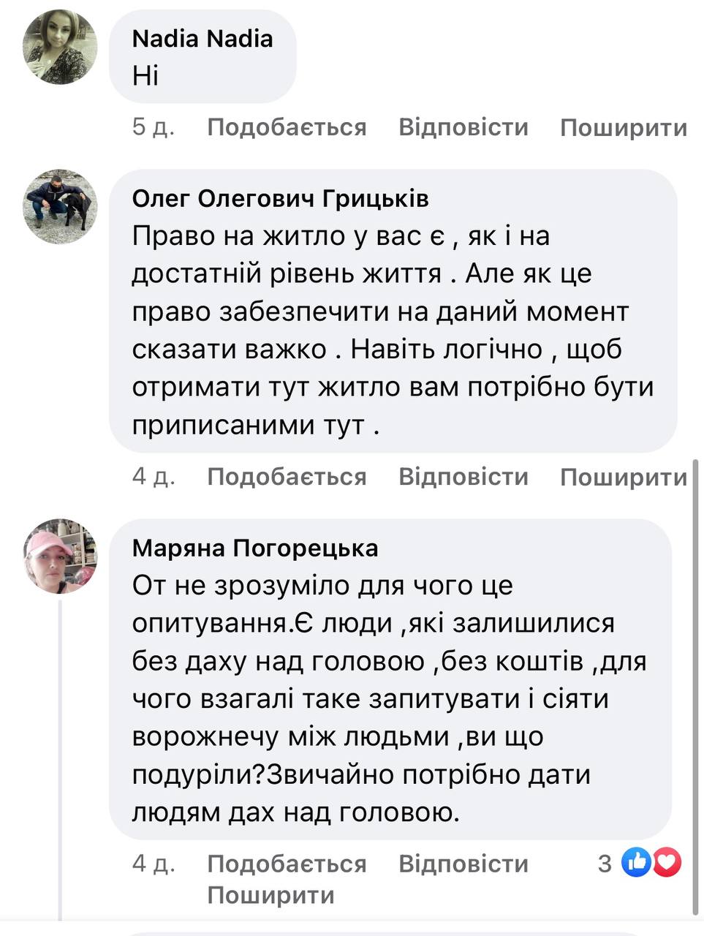704x936 pixels.
Task: Open Маряна Погорецька's profile picture
Action: click(60, 556)
